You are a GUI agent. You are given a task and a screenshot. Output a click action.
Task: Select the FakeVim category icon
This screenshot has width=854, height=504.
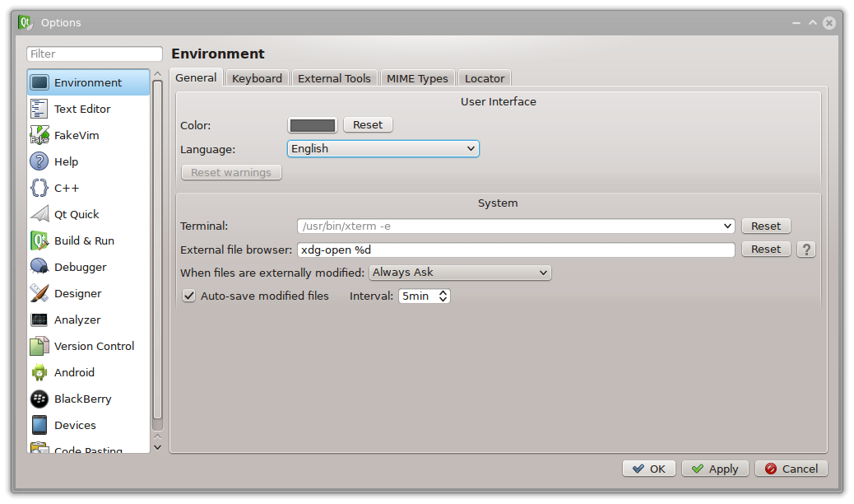point(39,135)
